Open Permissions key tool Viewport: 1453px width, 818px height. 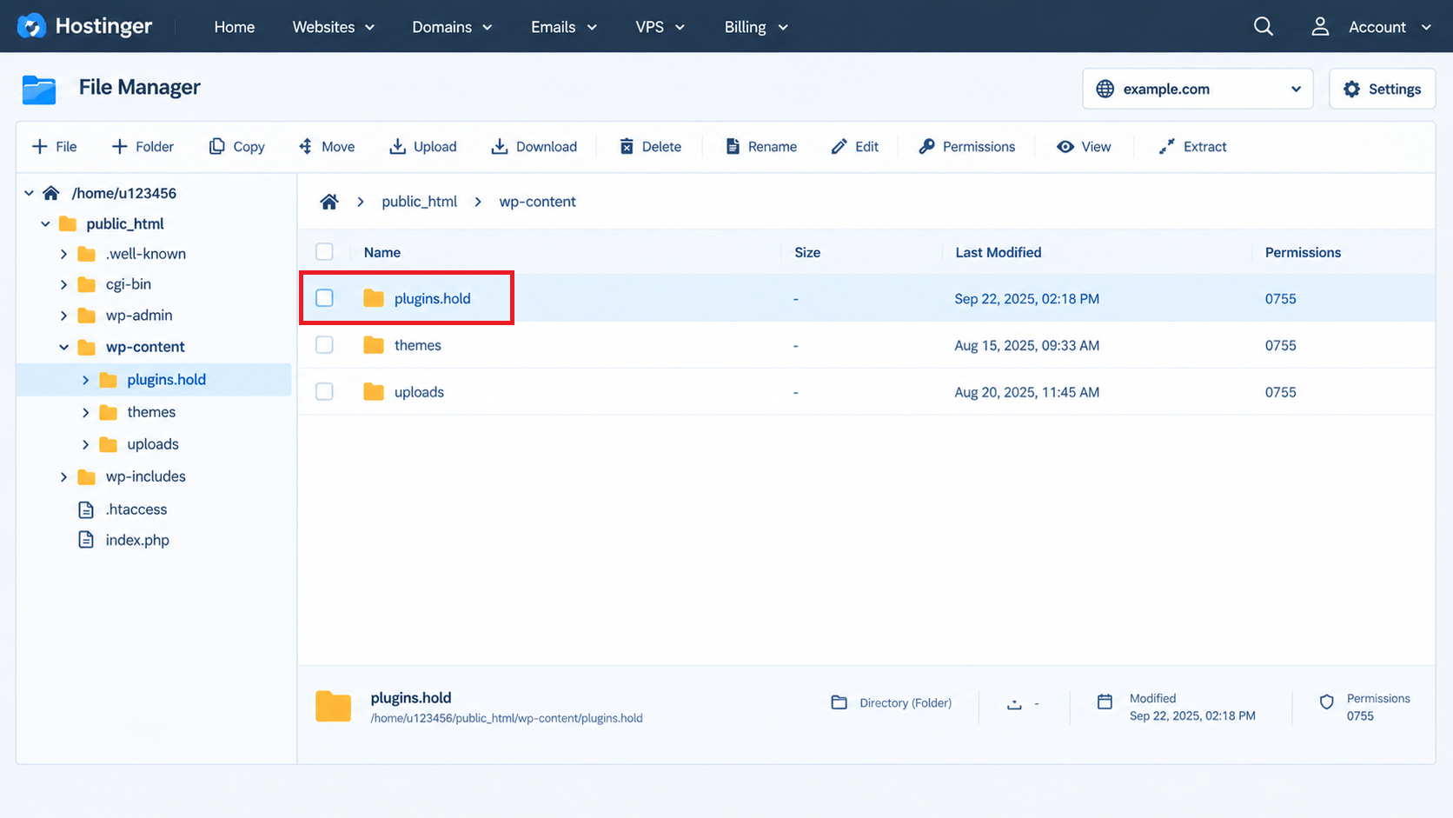point(966,147)
